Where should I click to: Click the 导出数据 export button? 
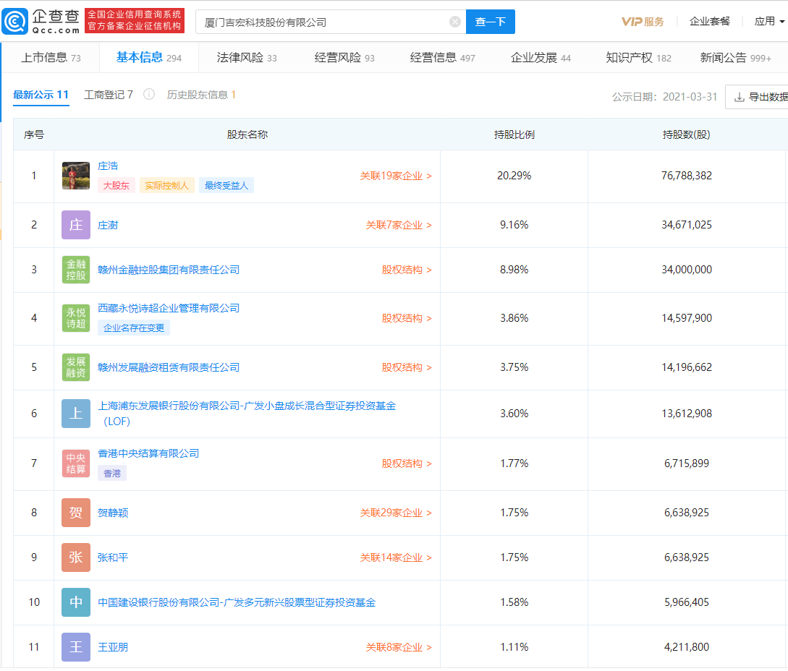[x=757, y=97]
